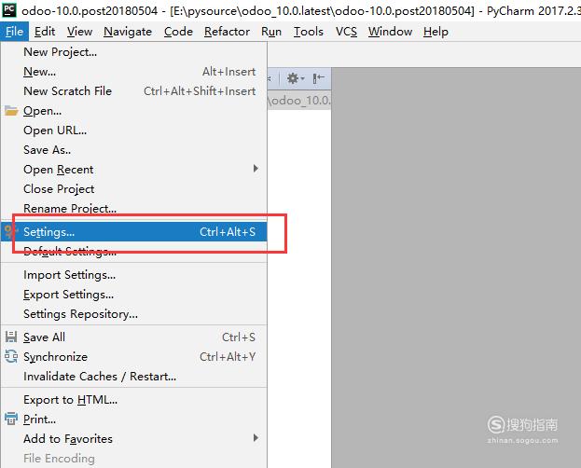Choose Import Settings... entry
The image size is (581, 468).
point(133,275)
